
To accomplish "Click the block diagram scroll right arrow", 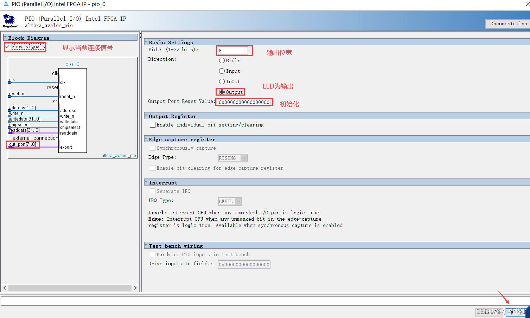I will tap(135, 288).
